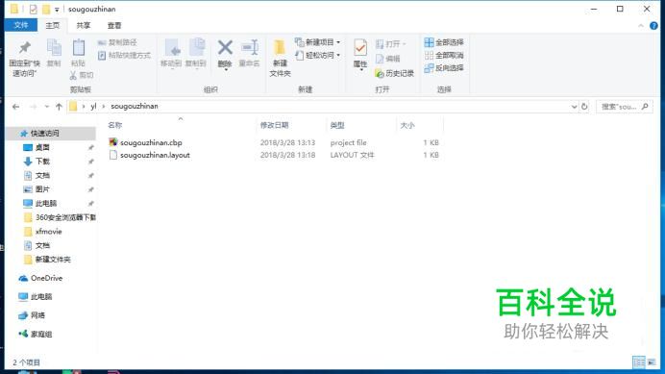Open pinned Documents (文档) in sidebar
The width and height of the screenshot is (665, 374).
click(x=42, y=175)
